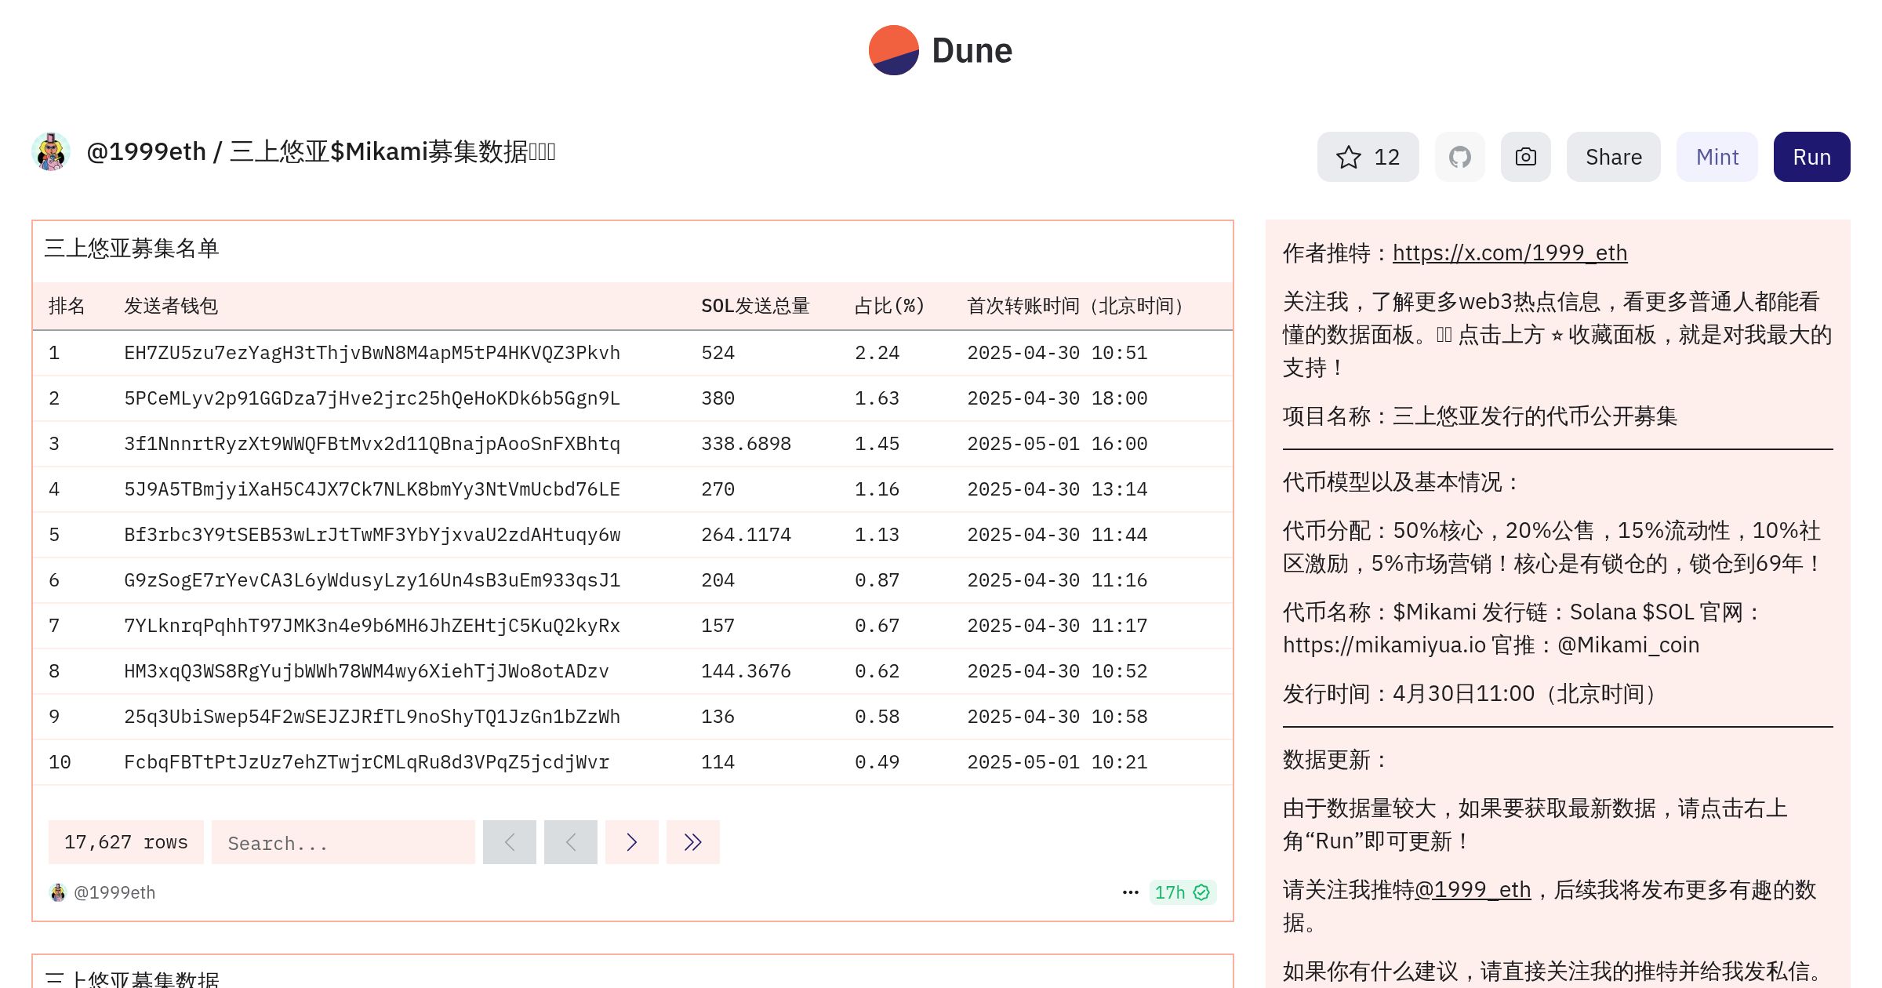This screenshot has width=1882, height=988.
Task: Click timestamp 2025-05-01 16:00
Action: point(1057,444)
